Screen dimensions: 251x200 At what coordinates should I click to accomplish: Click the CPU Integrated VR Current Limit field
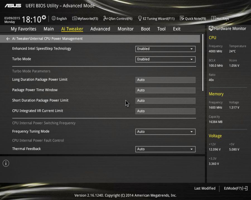click(165, 111)
